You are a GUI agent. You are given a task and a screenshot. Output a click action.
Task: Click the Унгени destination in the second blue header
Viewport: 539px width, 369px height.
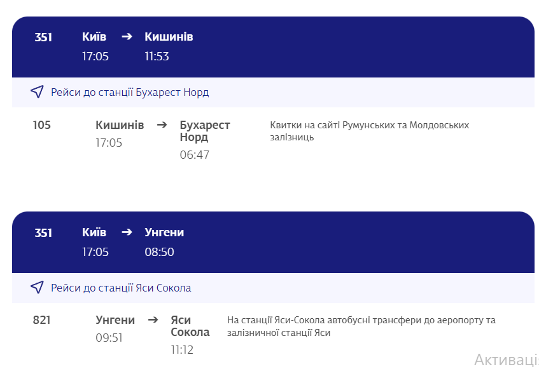(164, 232)
